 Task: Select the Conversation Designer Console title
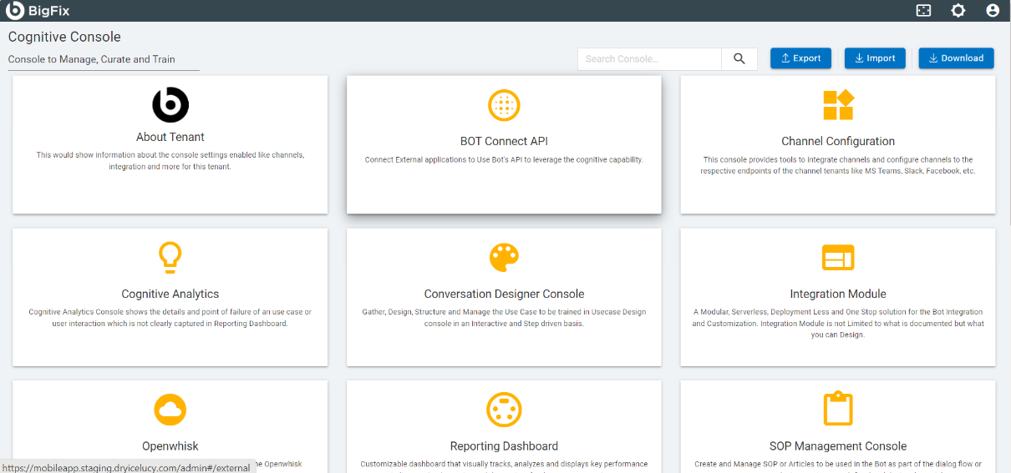pos(504,294)
